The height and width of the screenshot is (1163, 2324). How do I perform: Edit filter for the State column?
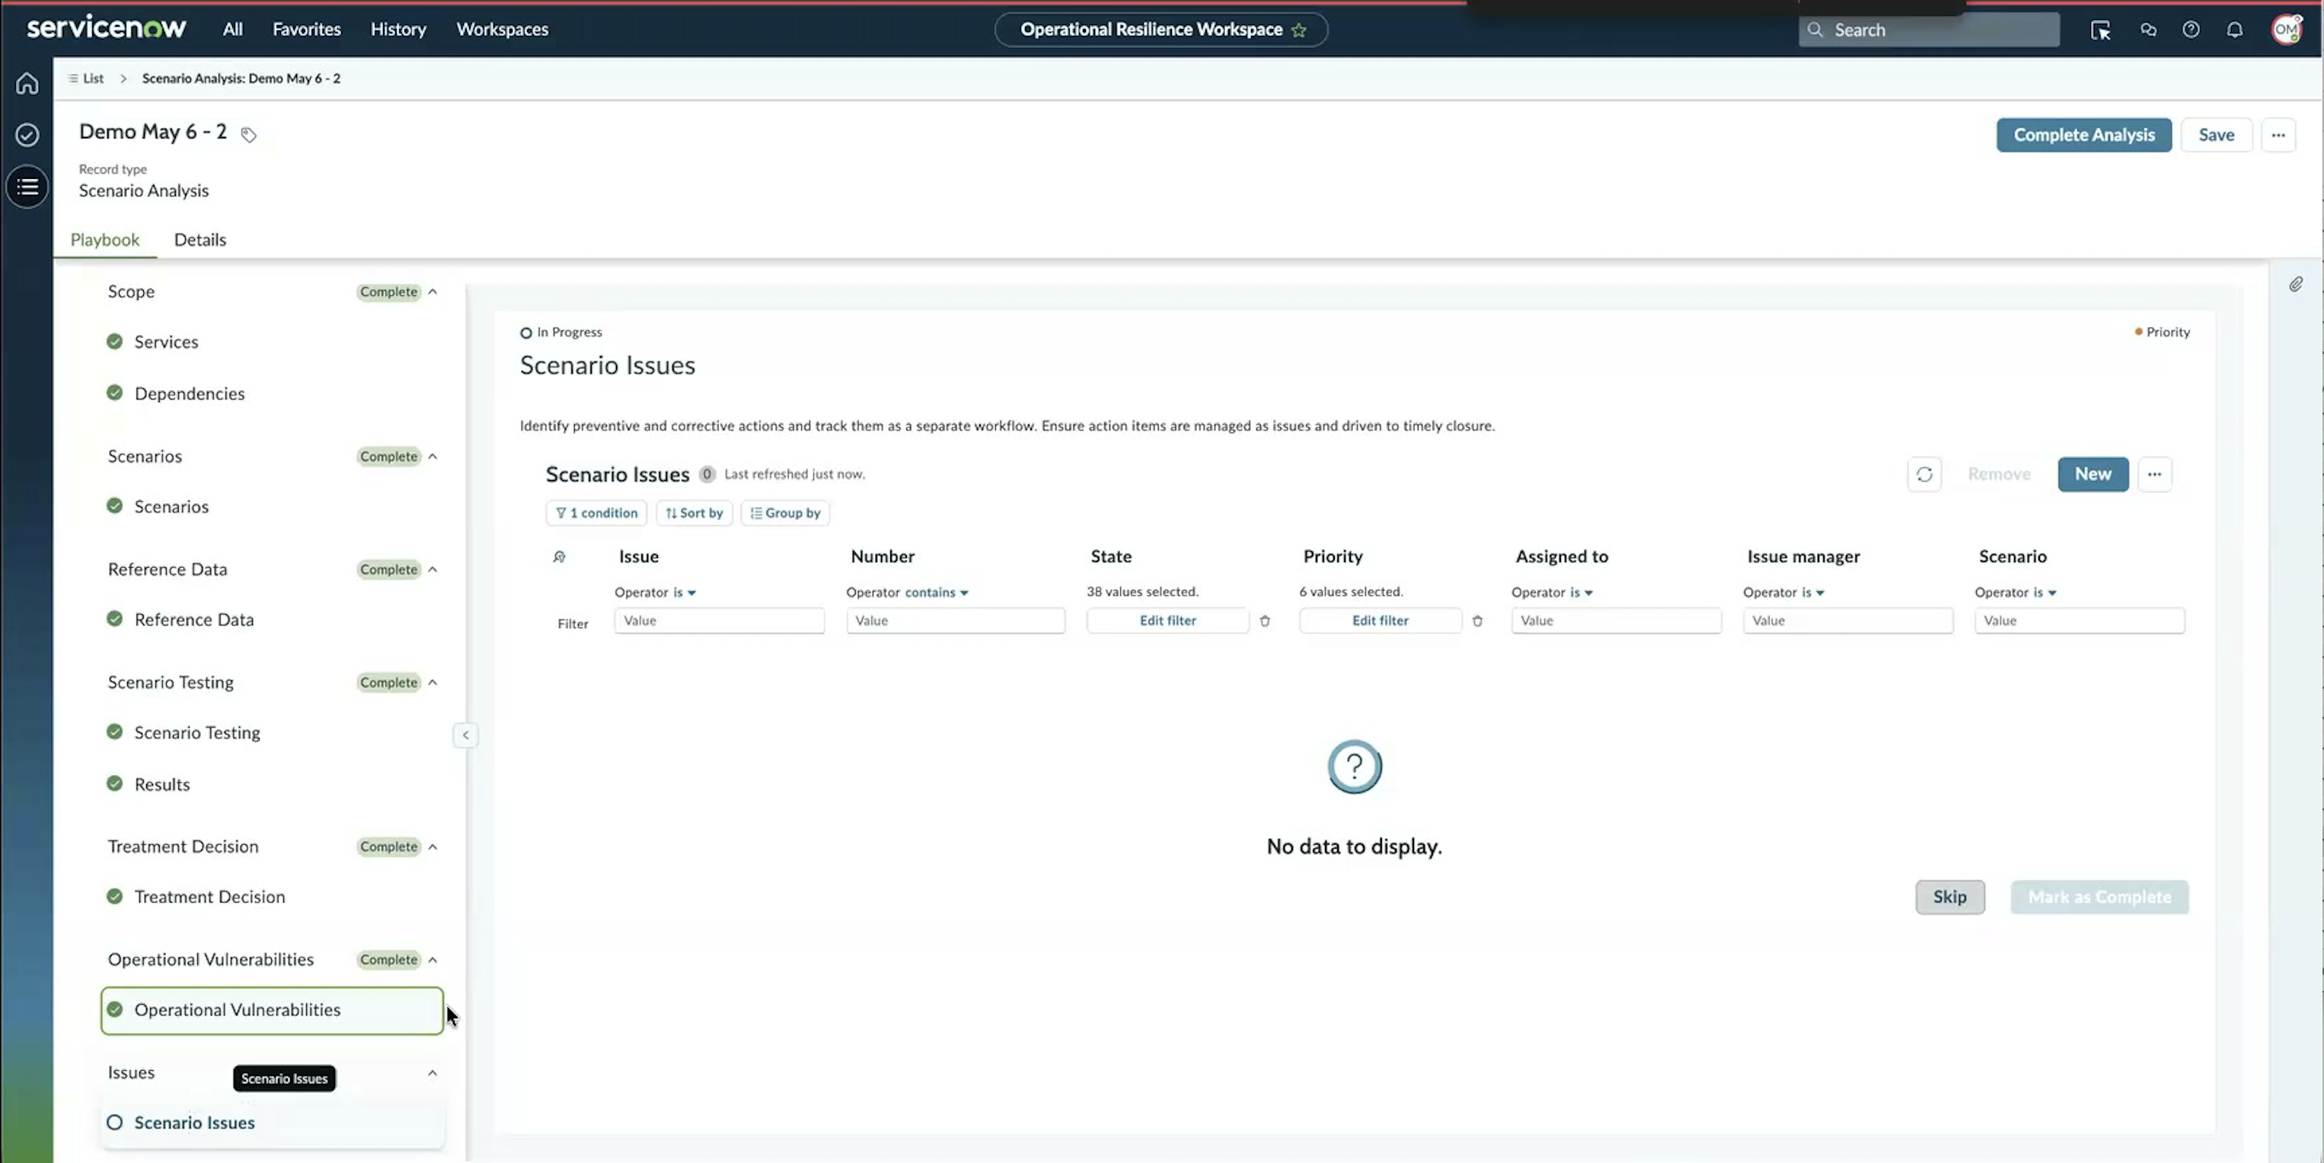click(1167, 621)
